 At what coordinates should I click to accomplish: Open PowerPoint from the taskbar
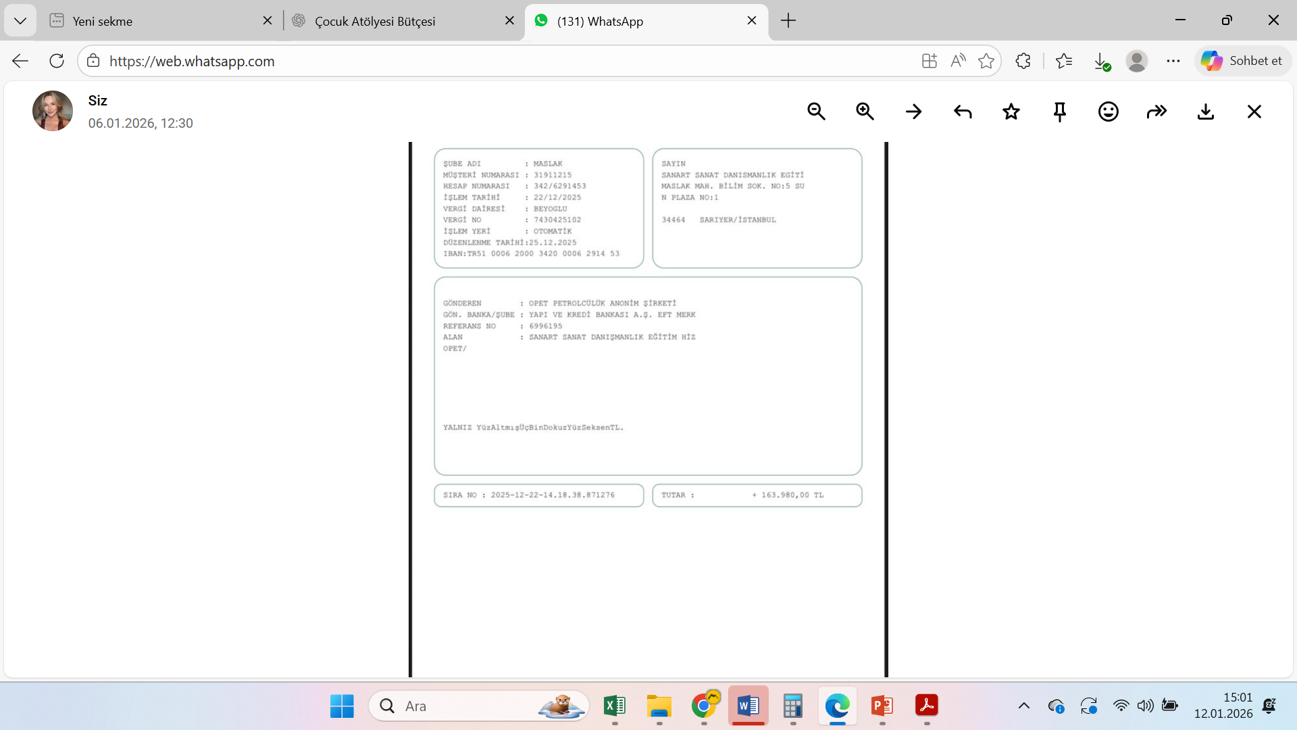882,706
